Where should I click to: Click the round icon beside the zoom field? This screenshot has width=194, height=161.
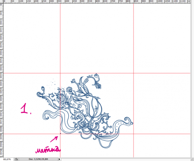tap(16, 159)
